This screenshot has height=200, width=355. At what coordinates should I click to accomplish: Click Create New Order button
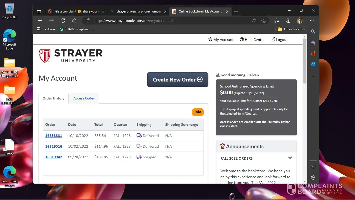[178, 80]
